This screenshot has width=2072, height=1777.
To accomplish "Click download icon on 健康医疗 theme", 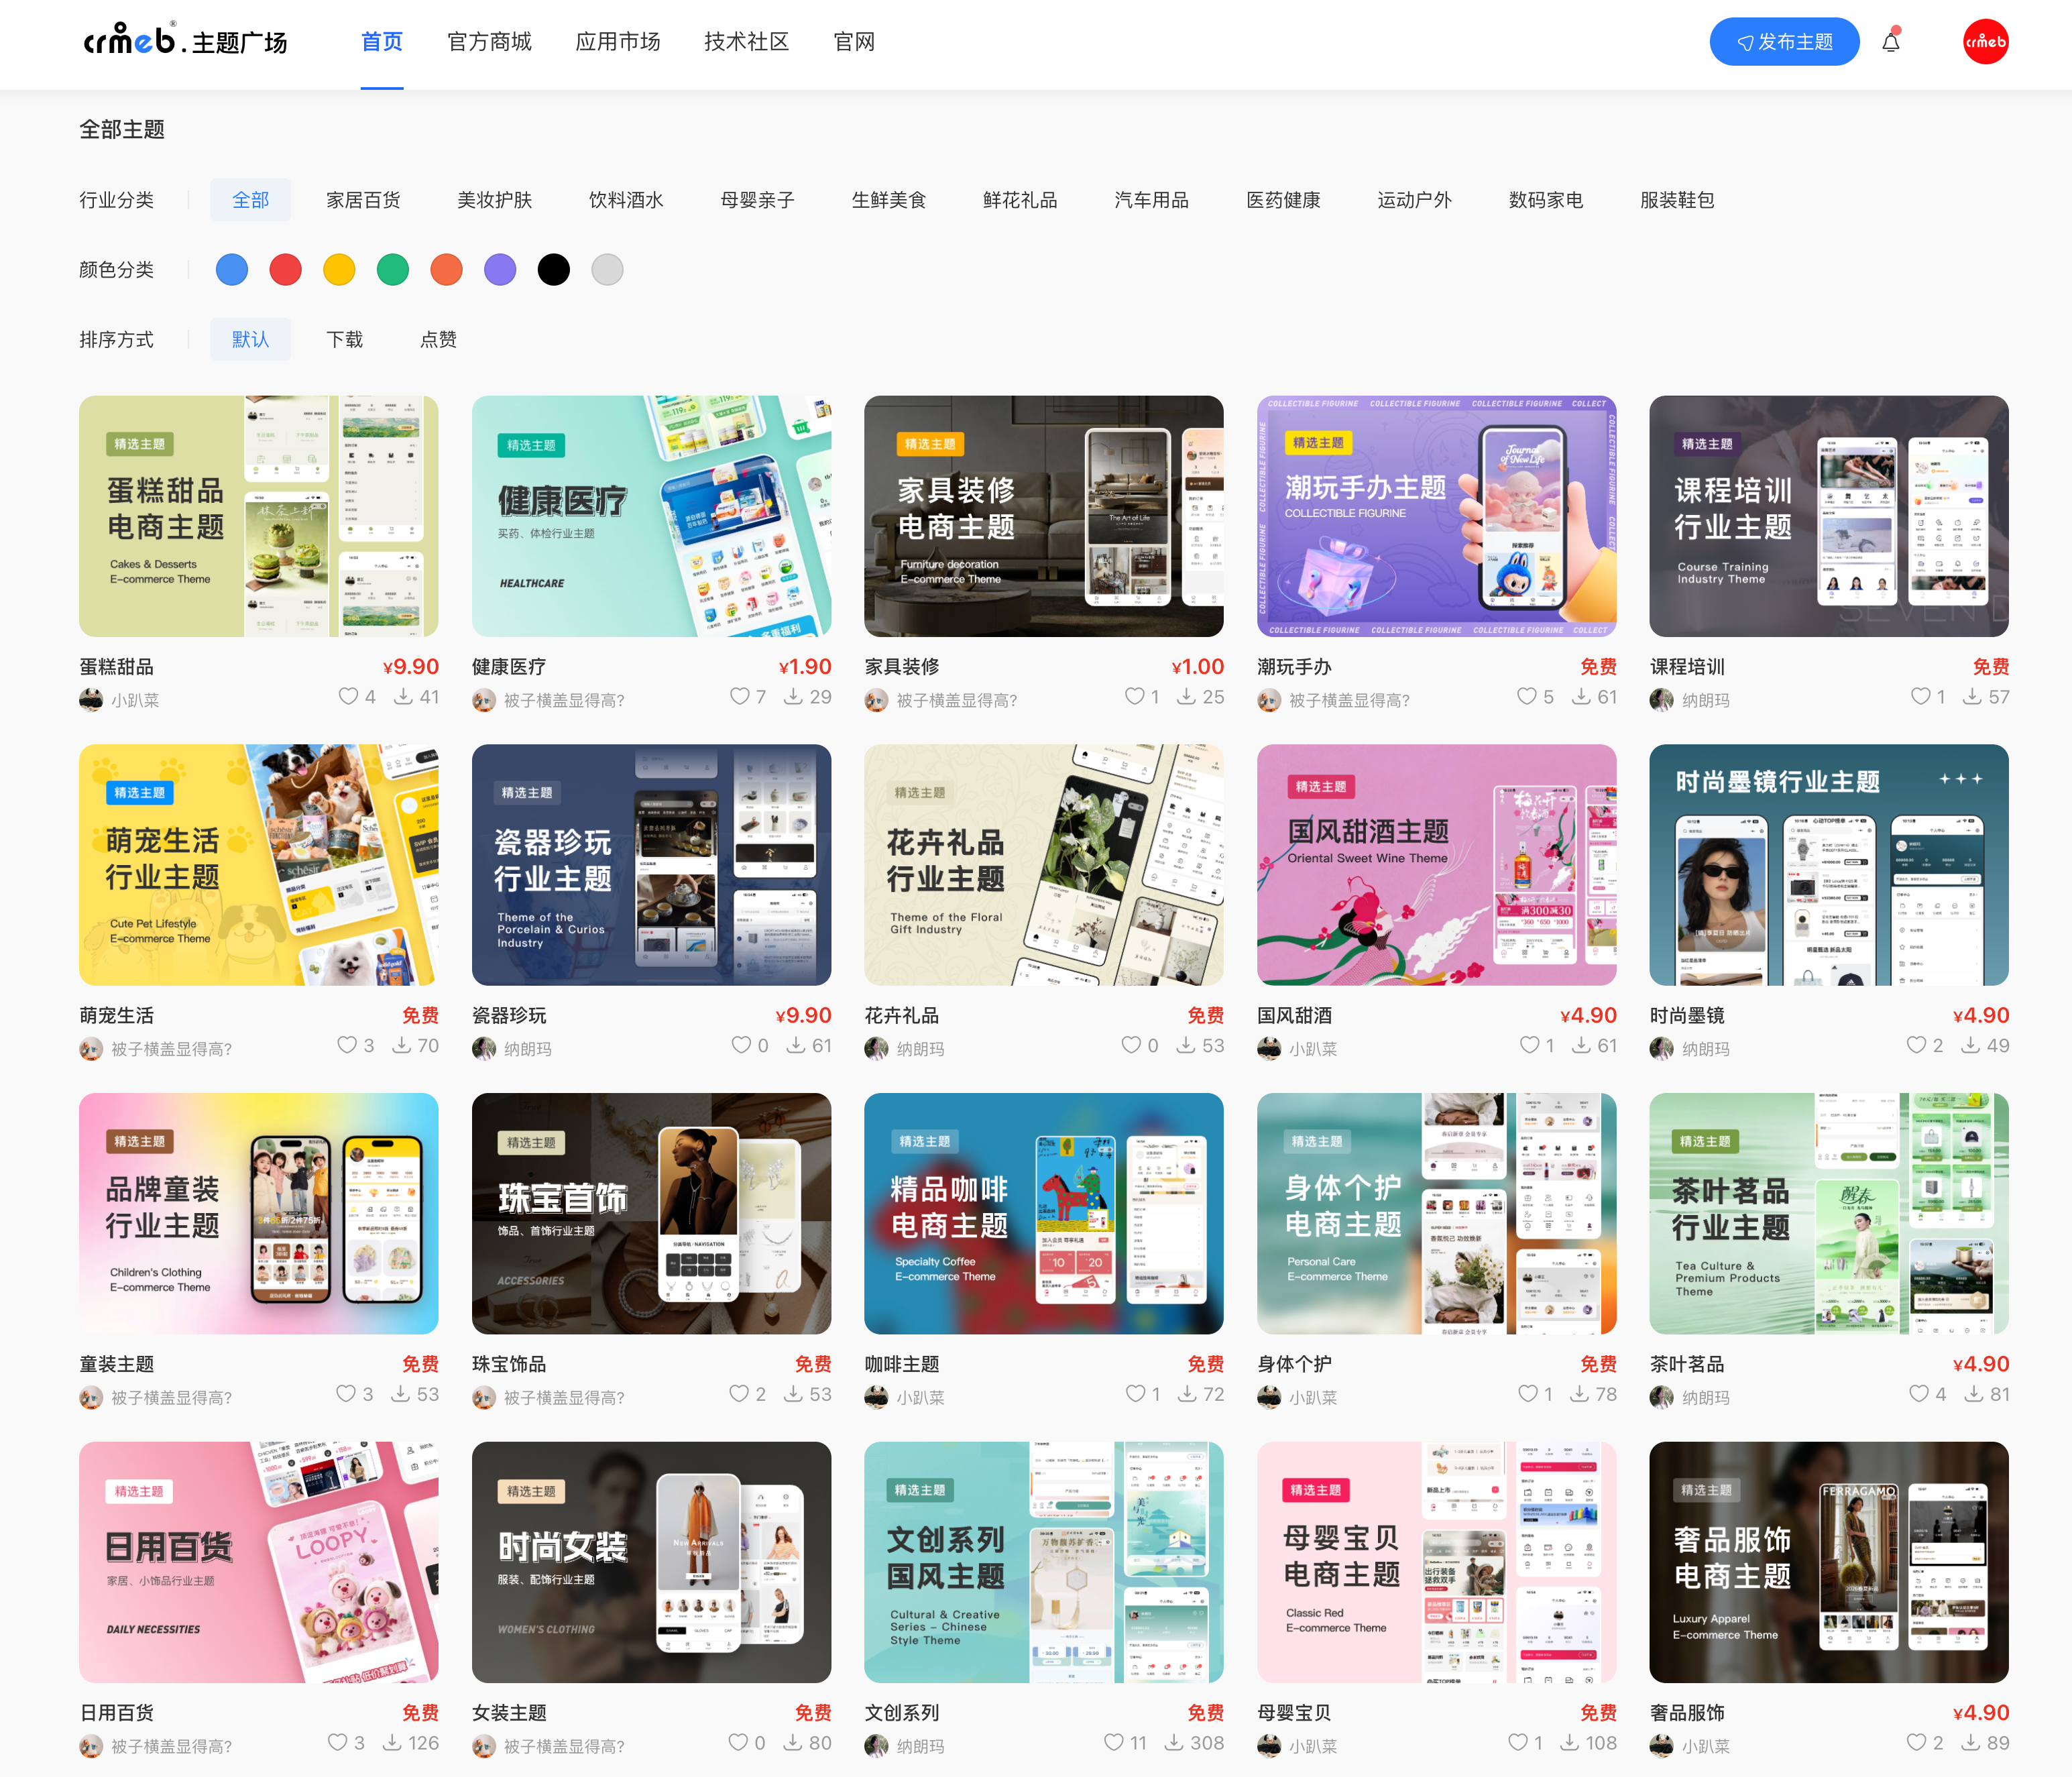I will (793, 696).
